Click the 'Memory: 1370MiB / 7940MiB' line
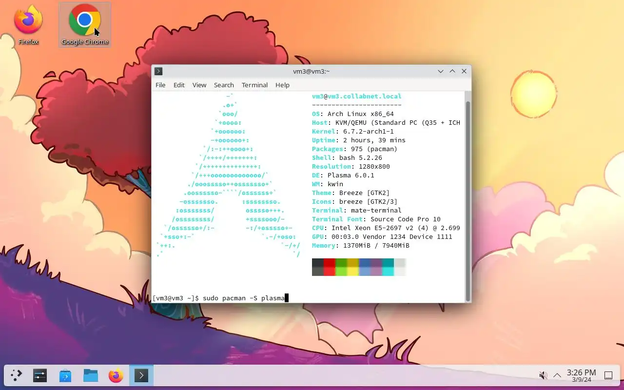The image size is (624, 390). coord(361,246)
